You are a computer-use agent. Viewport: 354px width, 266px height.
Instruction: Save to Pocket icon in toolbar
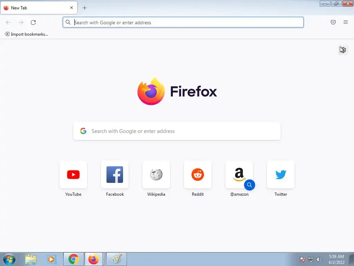[333, 22]
